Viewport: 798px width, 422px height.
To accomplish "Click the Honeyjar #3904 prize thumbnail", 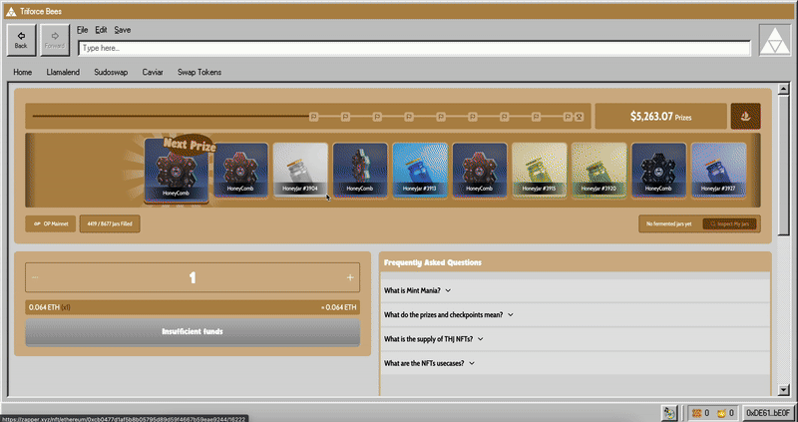I will click(300, 170).
